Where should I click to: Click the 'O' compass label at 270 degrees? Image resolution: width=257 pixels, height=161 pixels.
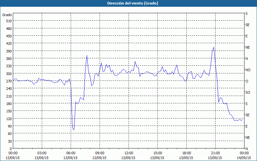point(247,81)
